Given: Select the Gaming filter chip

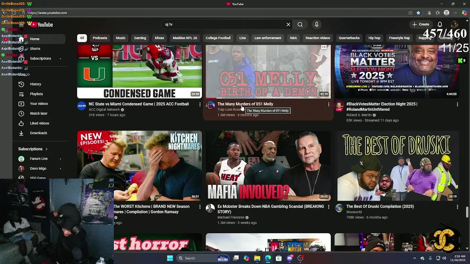Looking at the screenshot, I should (140, 38).
